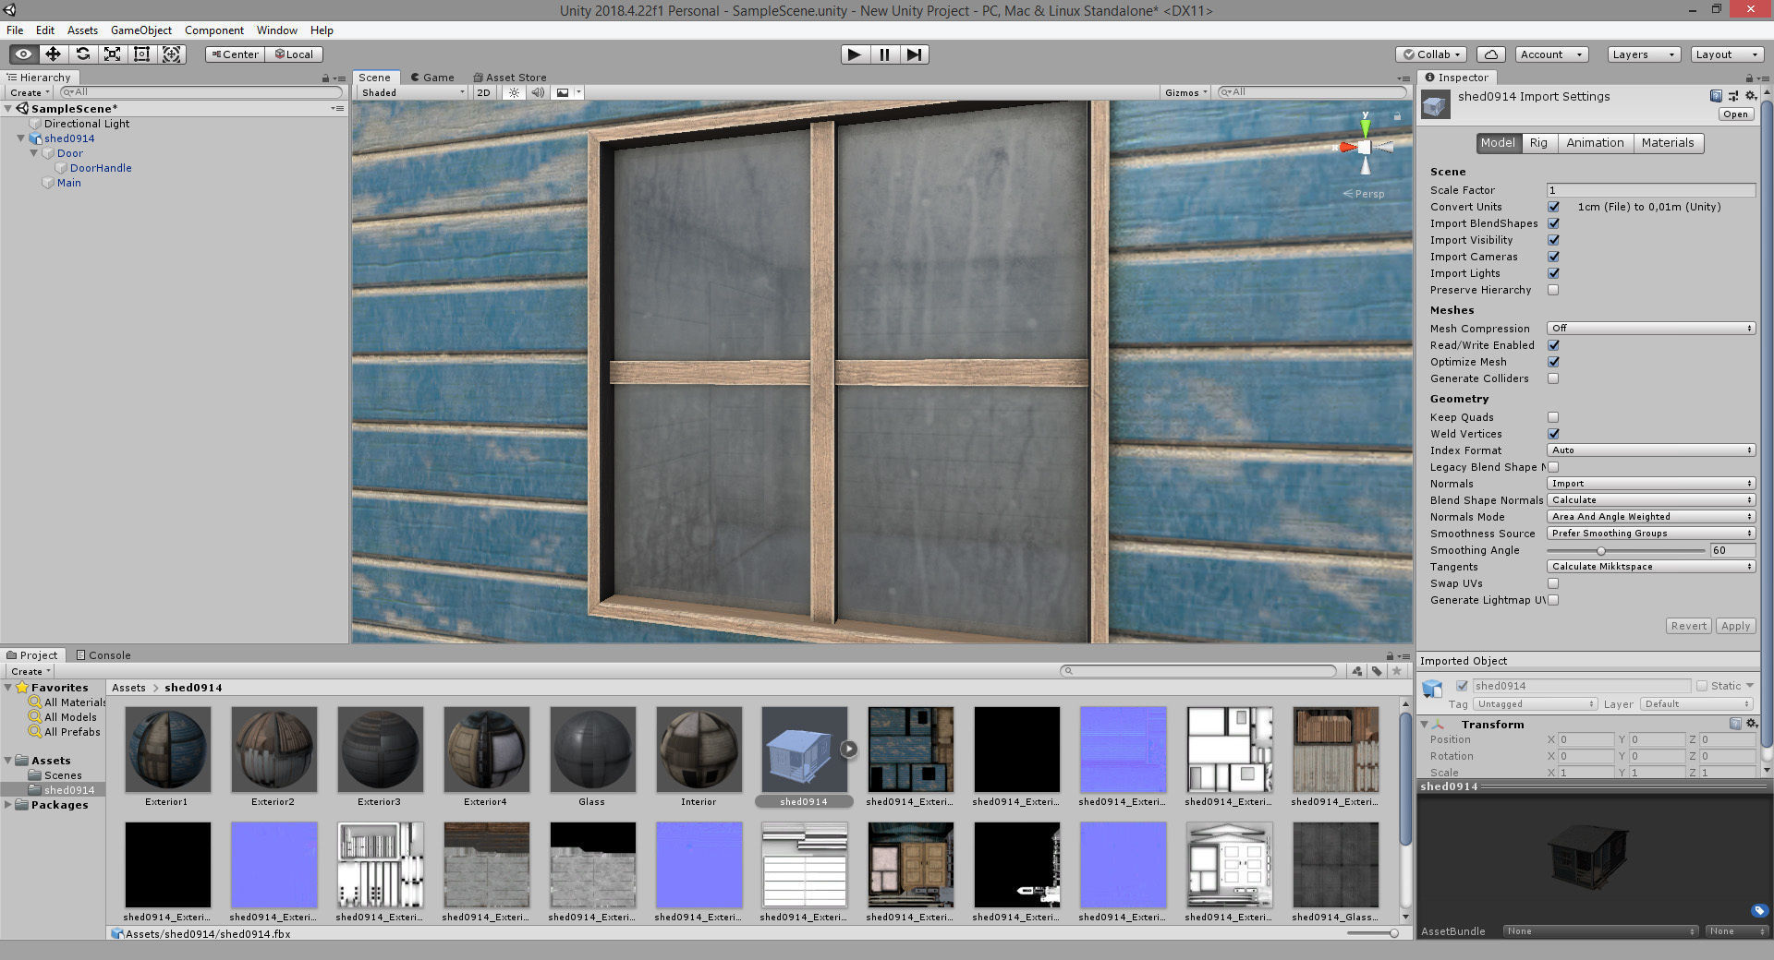1774x960 pixels.
Task: Expand shed0914 asset with arrow button
Action: point(848,750)
